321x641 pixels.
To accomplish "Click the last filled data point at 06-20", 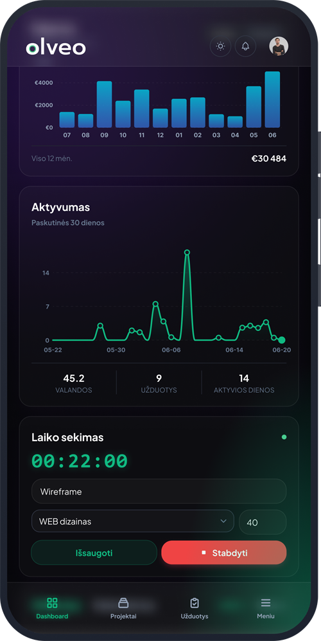I will (x=281, y=339).
